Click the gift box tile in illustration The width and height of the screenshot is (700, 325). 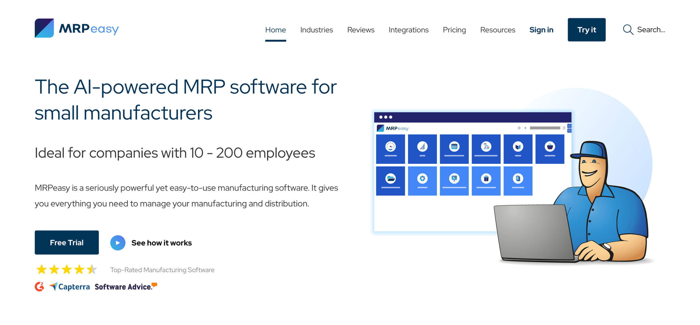(486, 181)
